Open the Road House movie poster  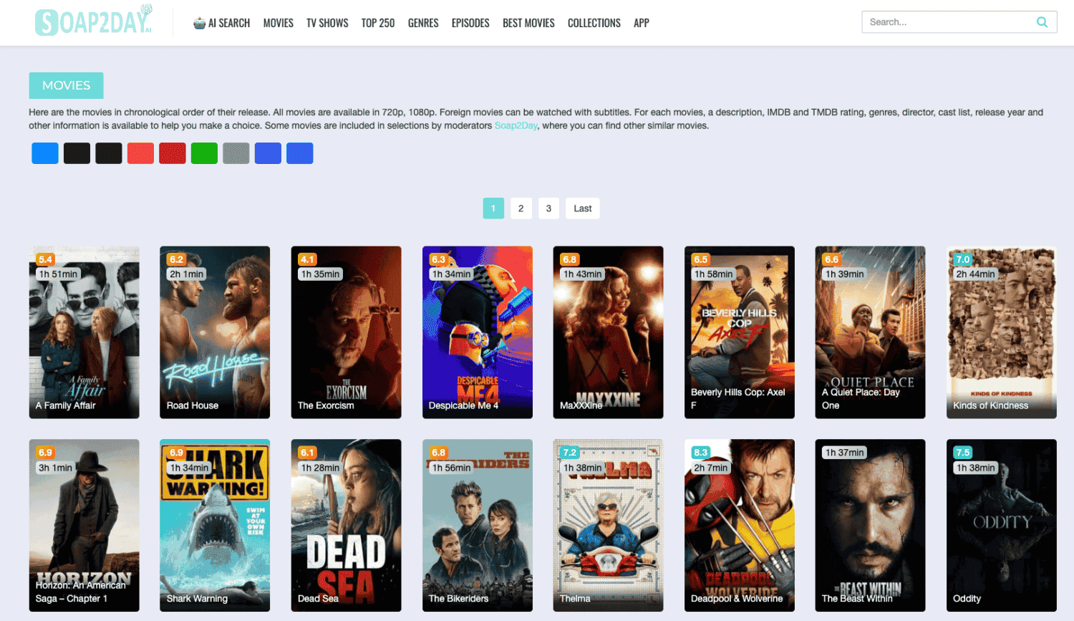(215, 332)
